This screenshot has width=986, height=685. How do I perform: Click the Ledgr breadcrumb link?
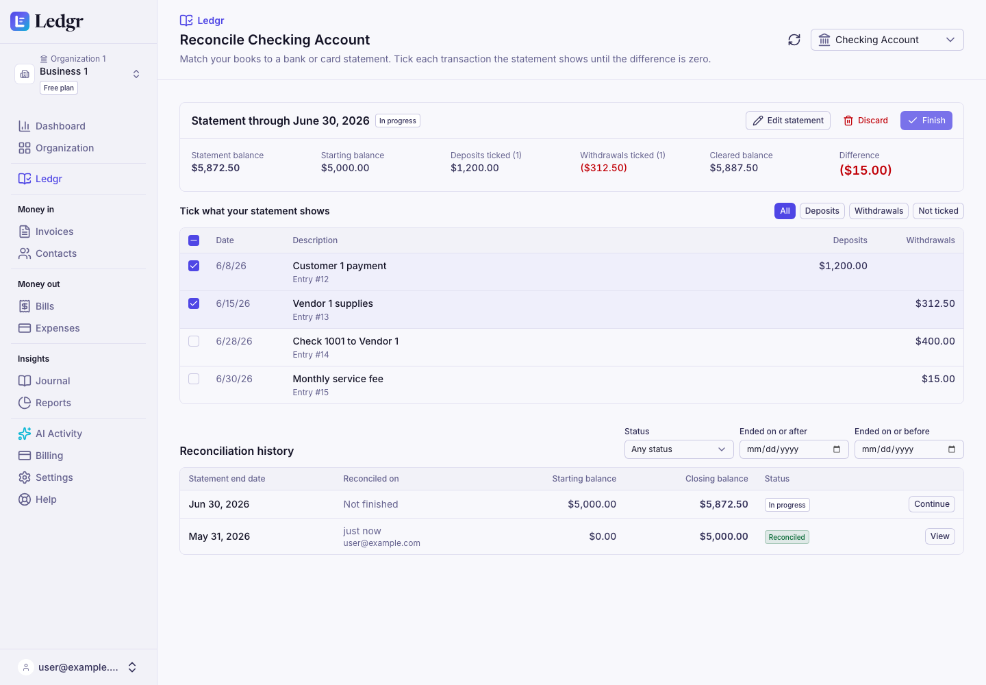[x=202, y=21]
